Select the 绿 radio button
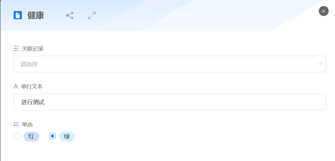This screenshot has height=161, width=335. 52,136
